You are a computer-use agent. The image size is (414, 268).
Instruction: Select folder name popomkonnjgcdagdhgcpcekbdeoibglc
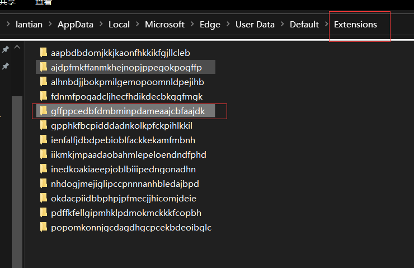(131, 227)
